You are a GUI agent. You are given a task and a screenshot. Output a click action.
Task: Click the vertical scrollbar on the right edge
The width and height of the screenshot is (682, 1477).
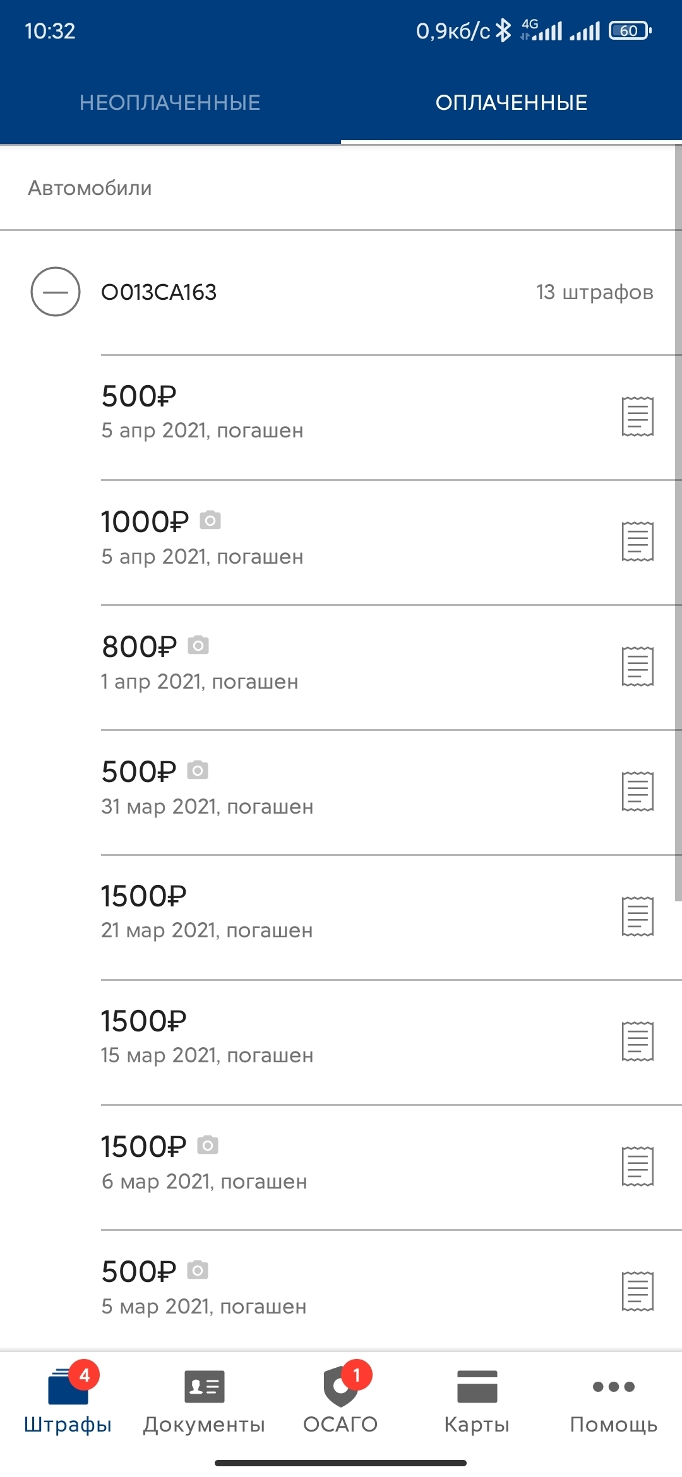678,524
